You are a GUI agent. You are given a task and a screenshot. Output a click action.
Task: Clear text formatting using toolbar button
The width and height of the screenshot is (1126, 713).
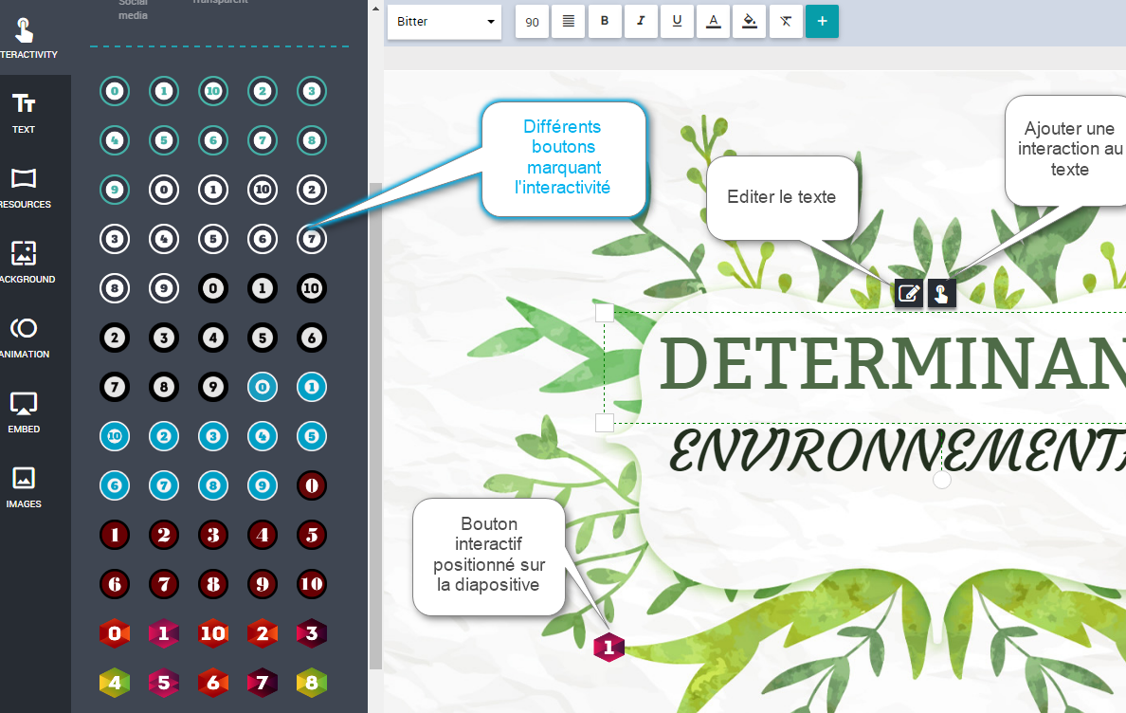pos(785,21)
